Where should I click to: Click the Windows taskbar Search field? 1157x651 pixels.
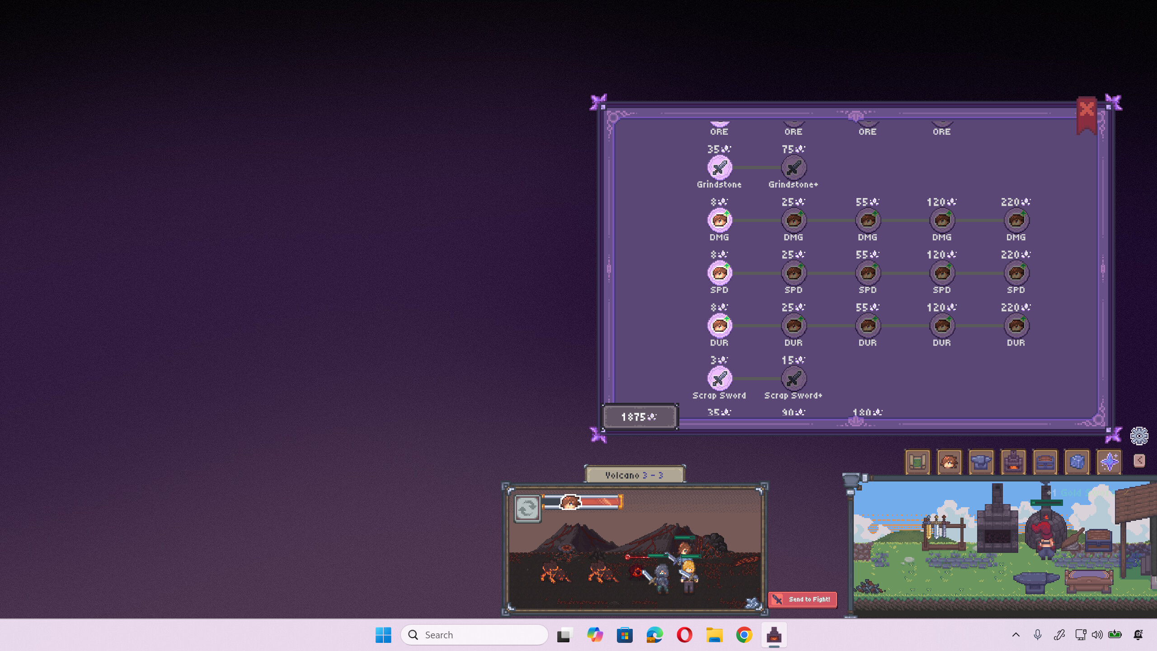(x=475, y=635)
